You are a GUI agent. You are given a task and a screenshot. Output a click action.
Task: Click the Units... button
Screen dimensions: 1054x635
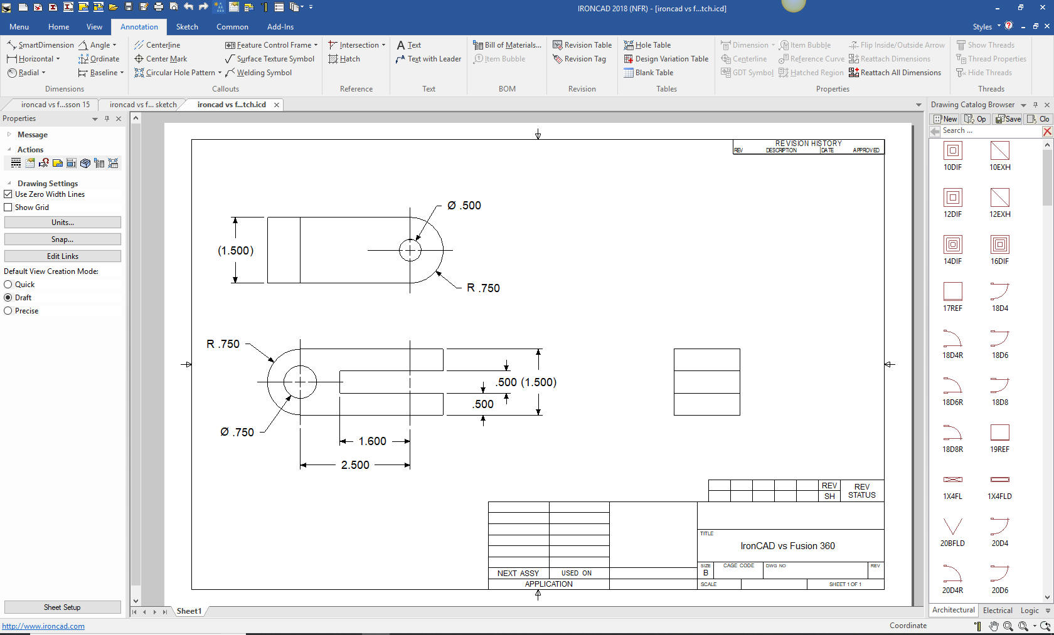coord(63,223)
